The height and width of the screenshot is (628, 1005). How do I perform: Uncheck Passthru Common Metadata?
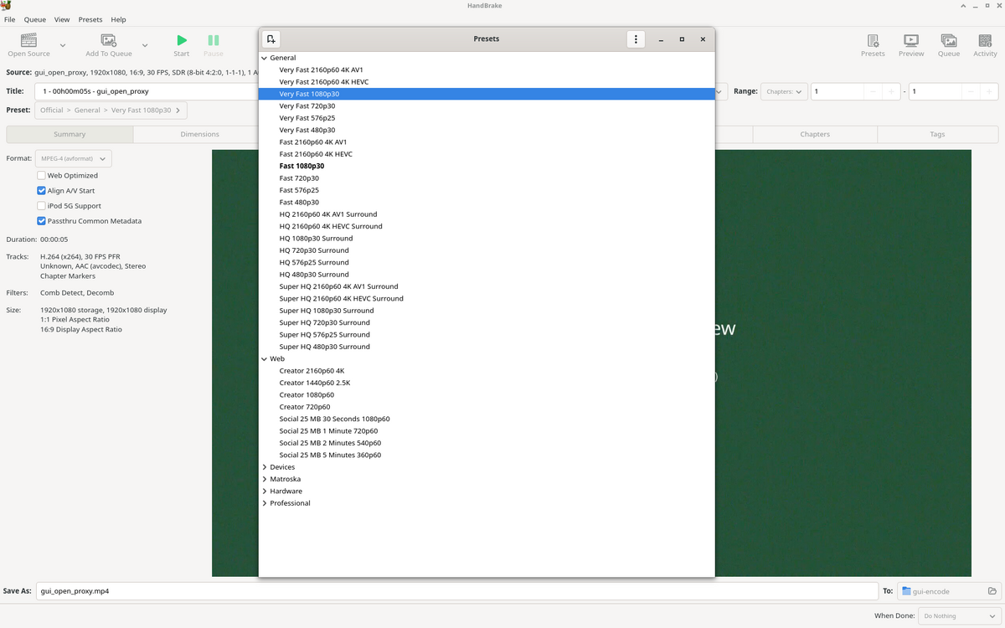[x=41, y=221]
